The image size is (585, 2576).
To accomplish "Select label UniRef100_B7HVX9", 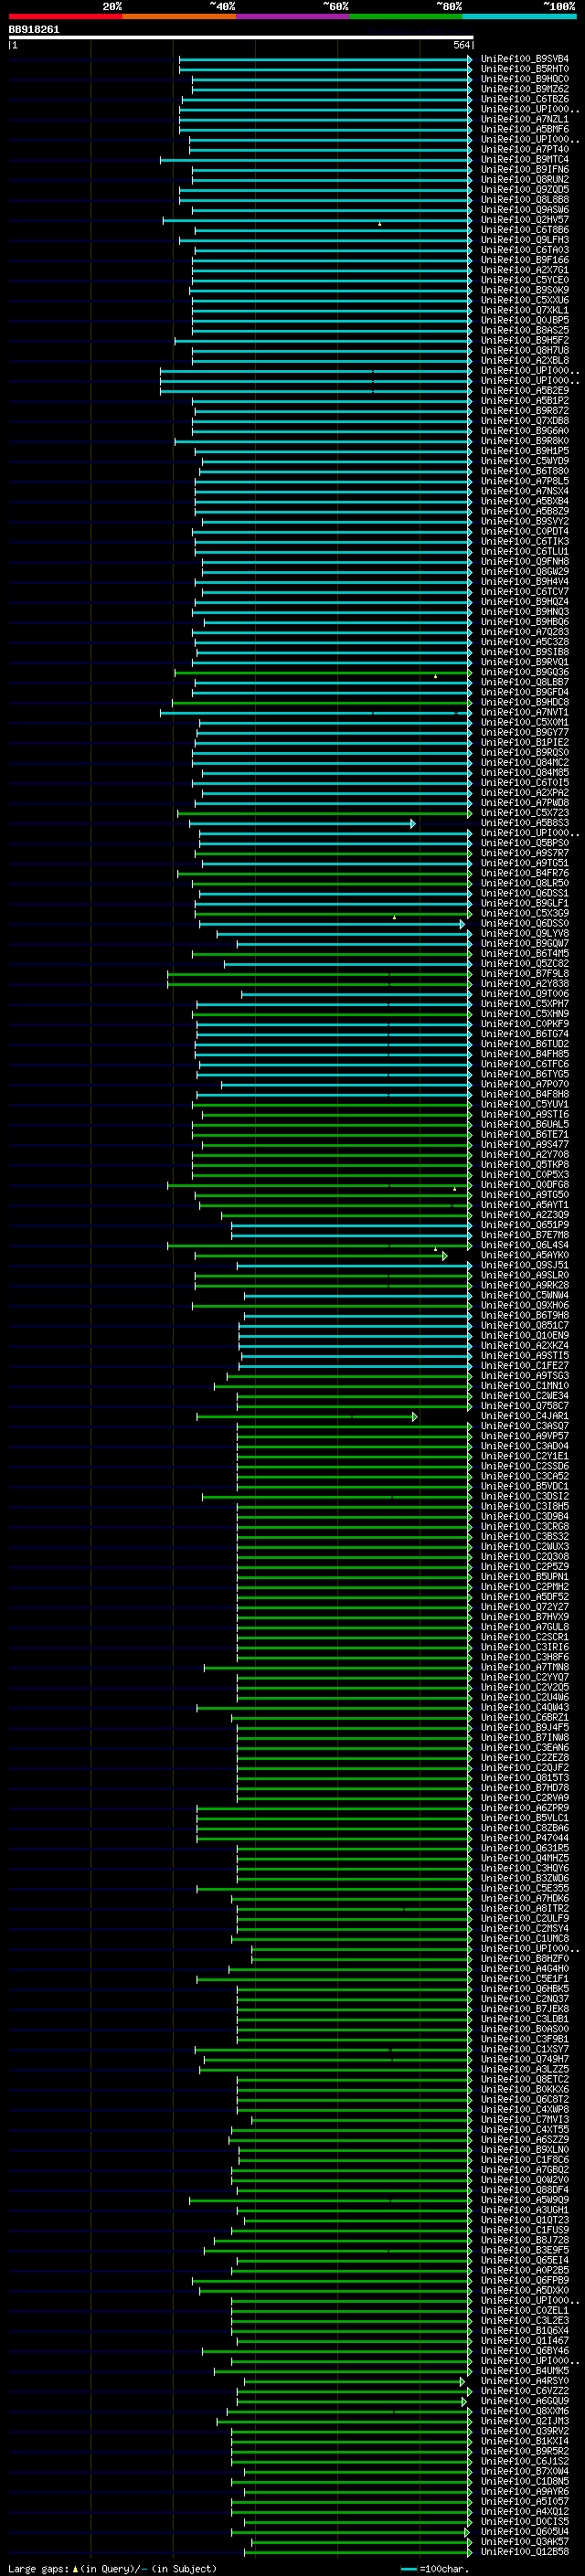I will pos(525,1617).
